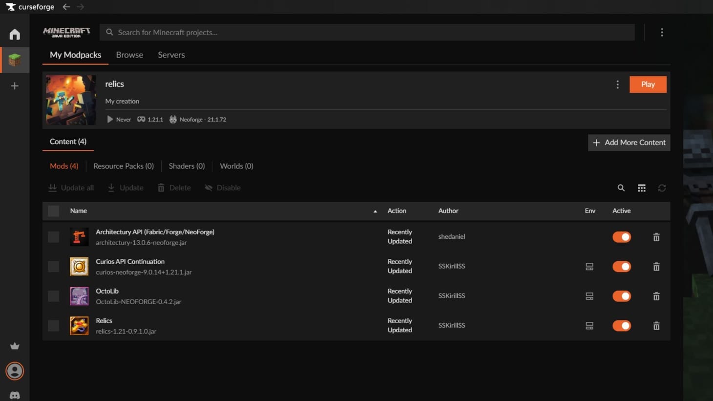Switch the mods list to grid view
This screenshot has width=713, height=401.
(x=641, y=188)
